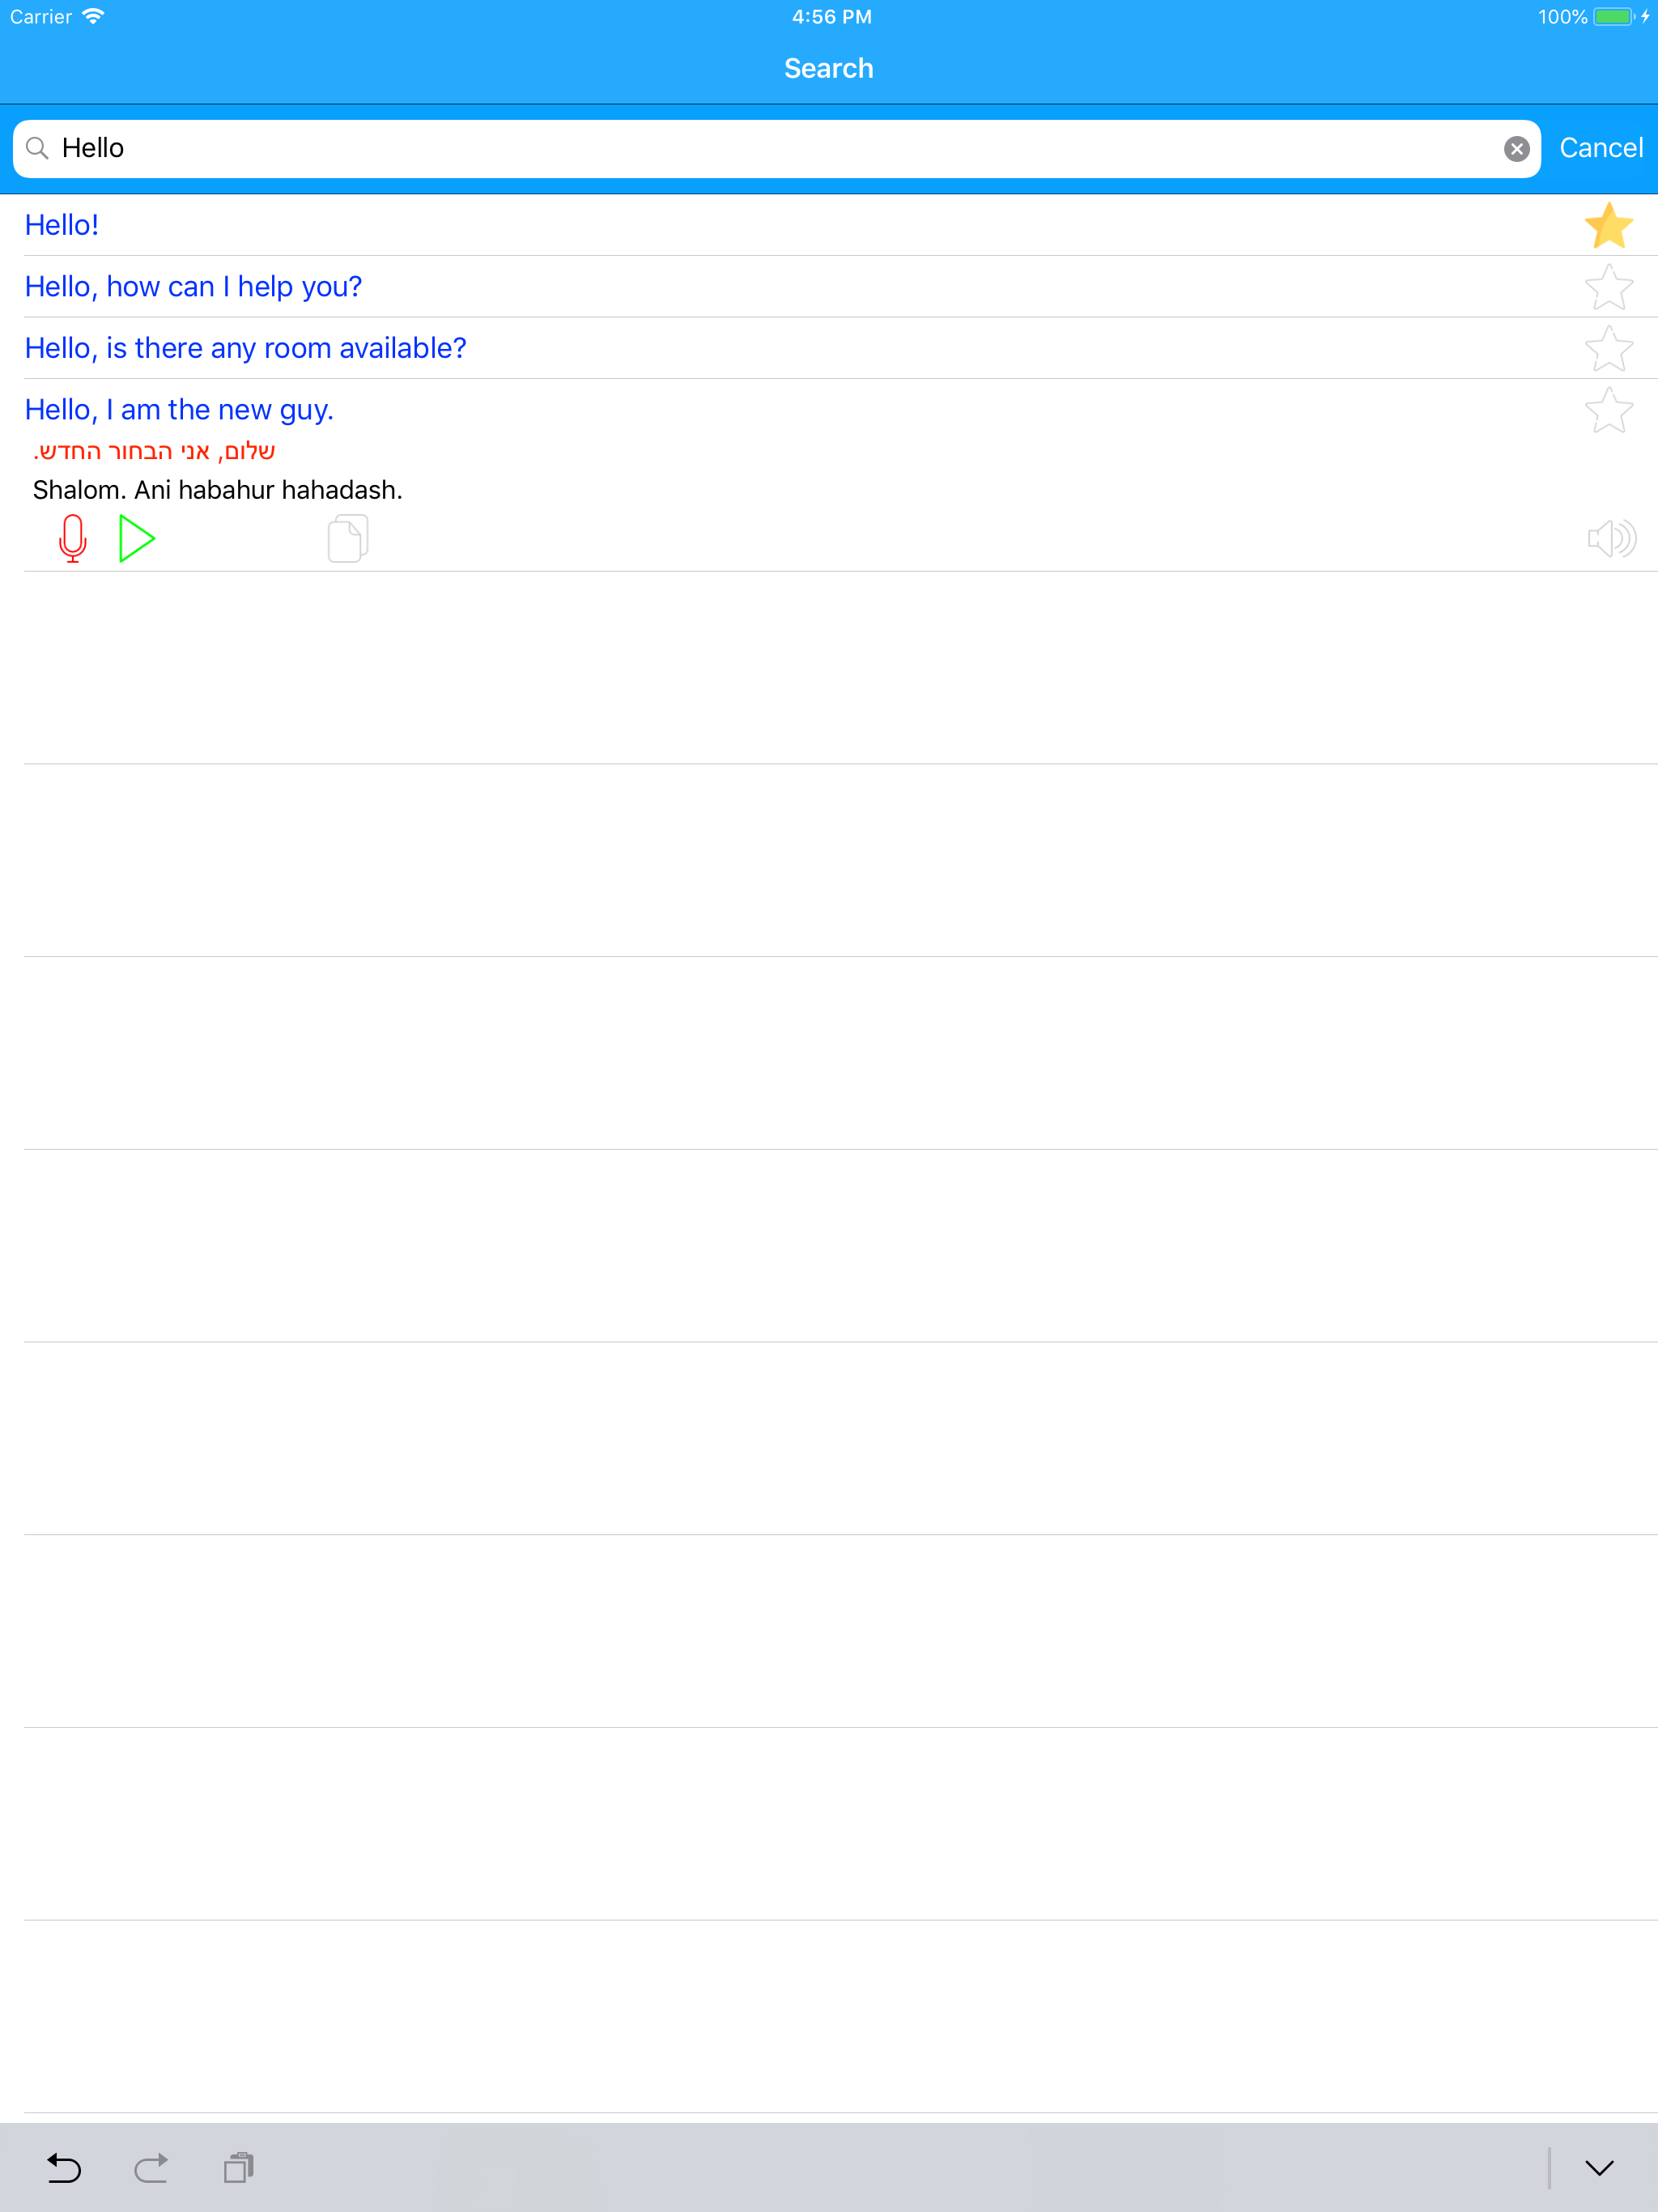Tap the redo arrow in keyboard bar
This screenshot has height=2212, width=1658.
coord(151,2167)
